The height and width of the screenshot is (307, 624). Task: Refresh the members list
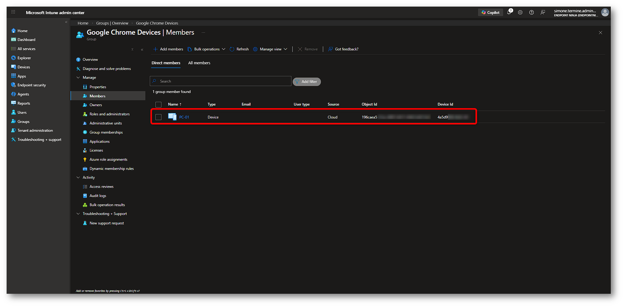(x=239, y=49)
